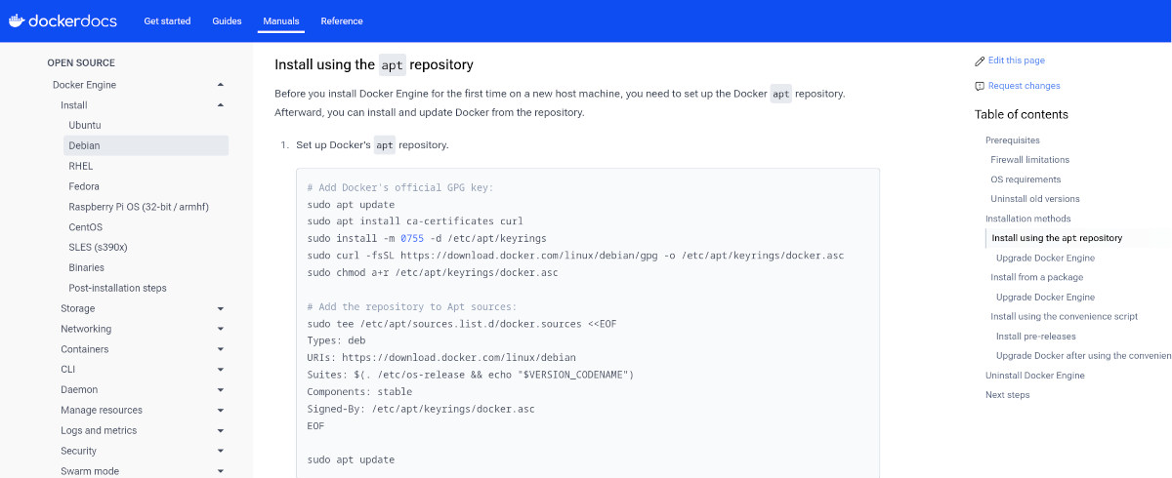
Task: Open the Get started menu
Action: tap(167, 20)
